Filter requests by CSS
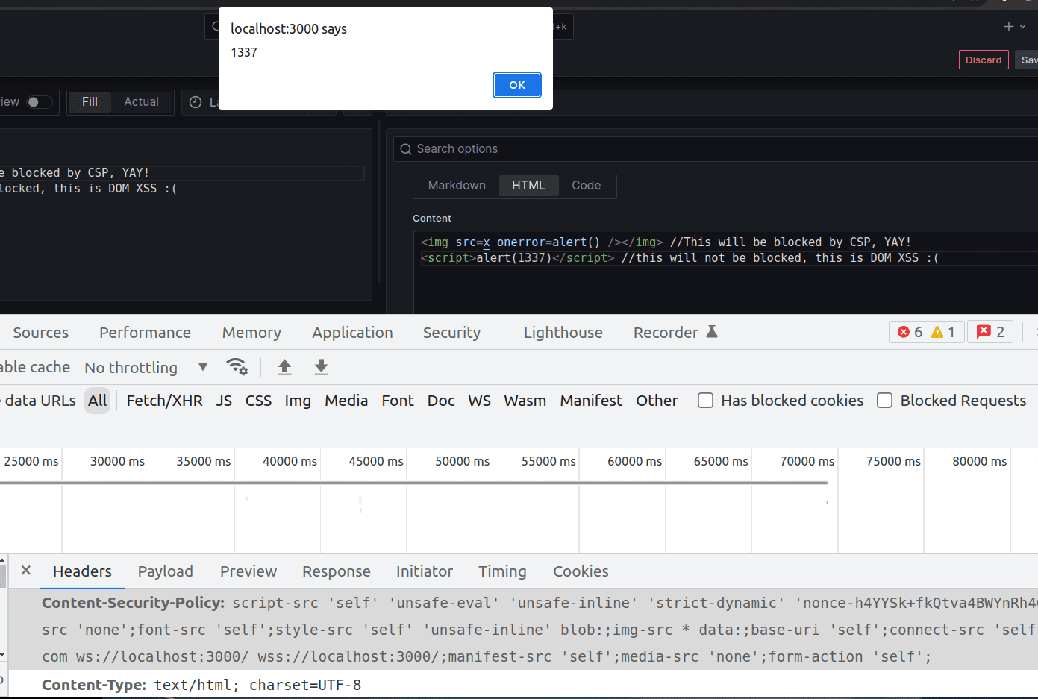The height and width of the screenshot is (699, 1038). (x=258, y=401)
